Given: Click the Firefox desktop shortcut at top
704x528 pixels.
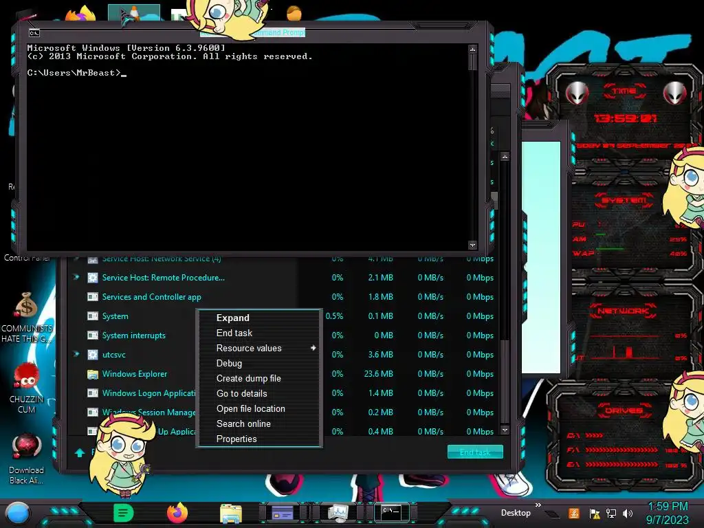Looking at the screenshot, I should click(81, 14).
